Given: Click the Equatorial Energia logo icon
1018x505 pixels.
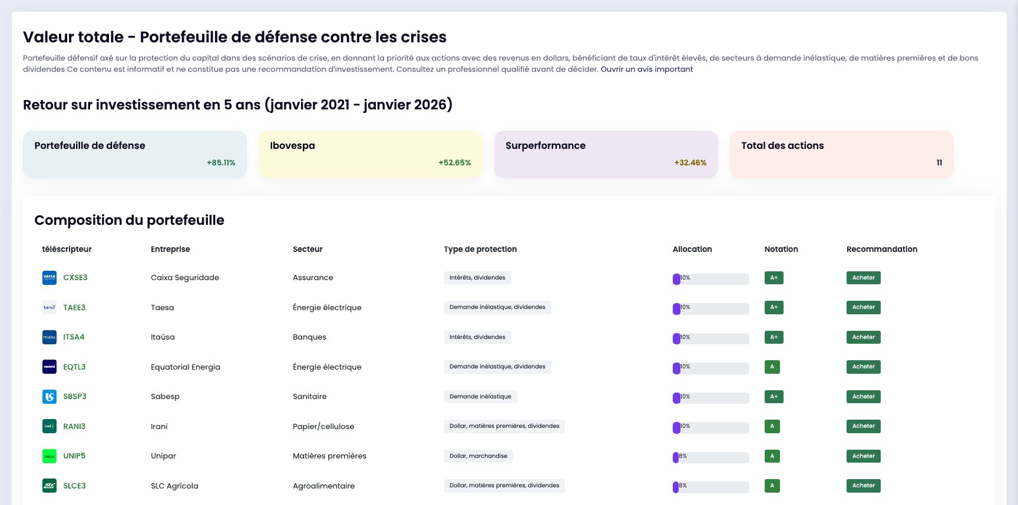Looking at the screenshot, I should point(49,367).
